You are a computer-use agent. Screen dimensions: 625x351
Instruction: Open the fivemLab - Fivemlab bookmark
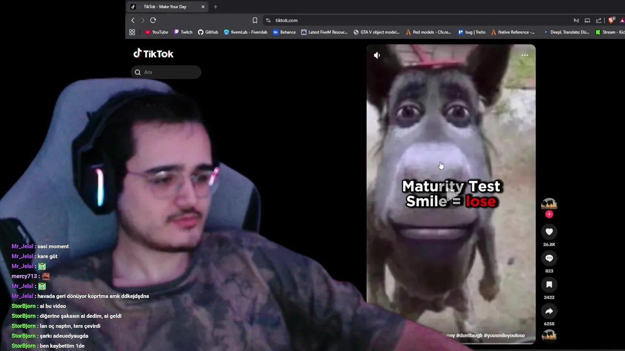click(x=246, y=32)
